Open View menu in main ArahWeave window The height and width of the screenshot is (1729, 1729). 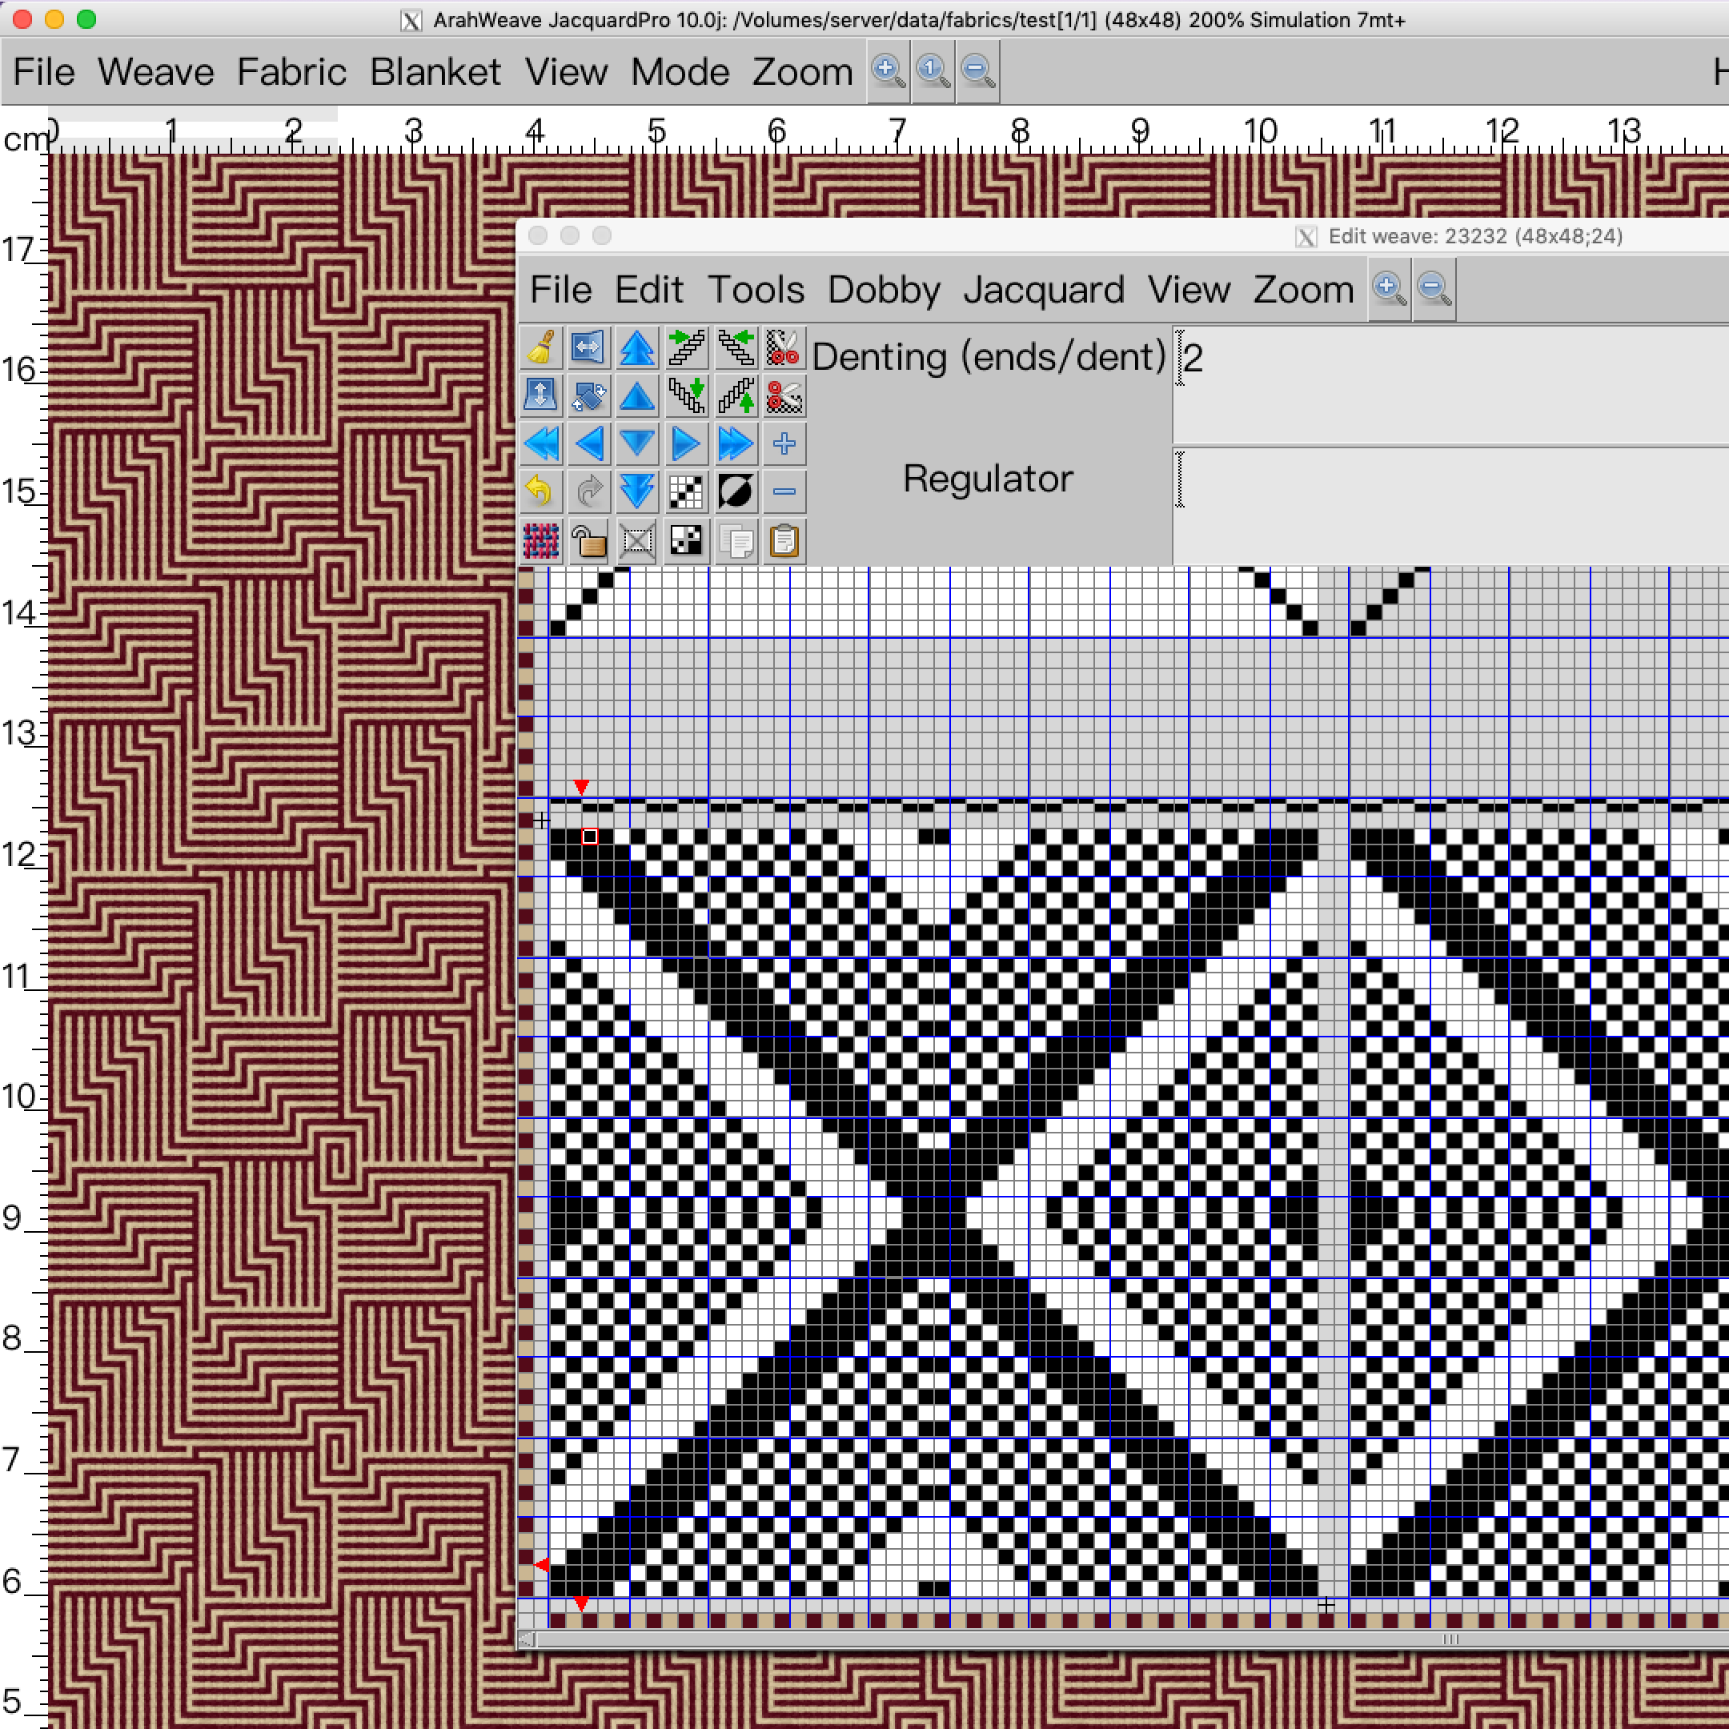tap(567, 71)
